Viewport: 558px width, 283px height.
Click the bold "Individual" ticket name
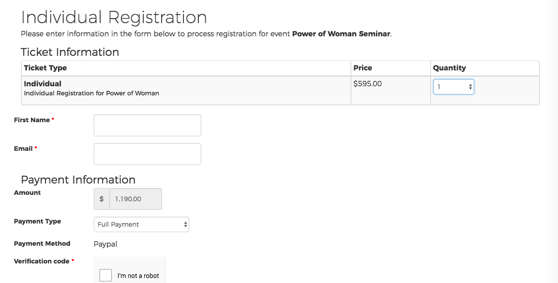(x=43, y=84)
